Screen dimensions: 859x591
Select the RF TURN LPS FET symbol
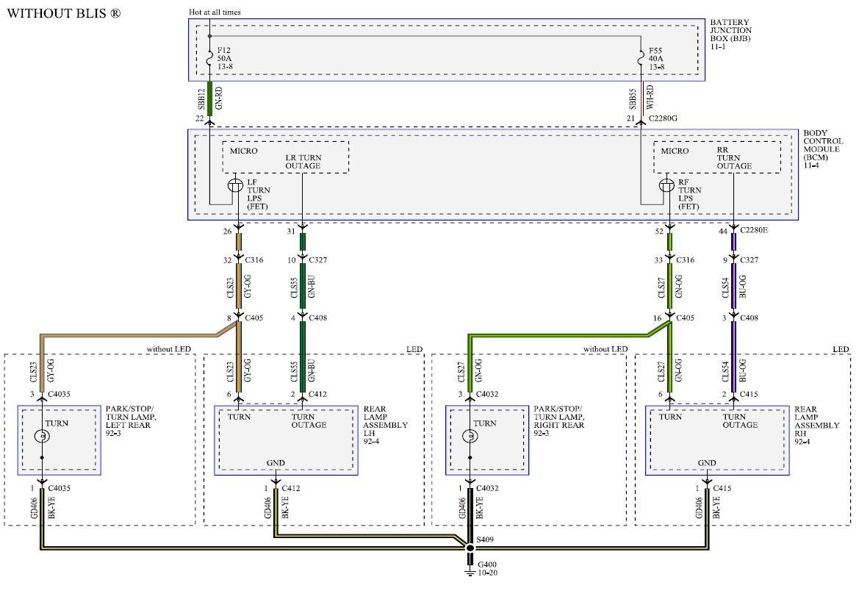(668, 185)
